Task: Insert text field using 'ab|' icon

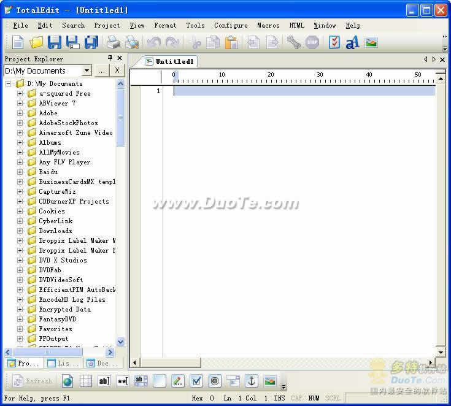Action: pos(104,381)
